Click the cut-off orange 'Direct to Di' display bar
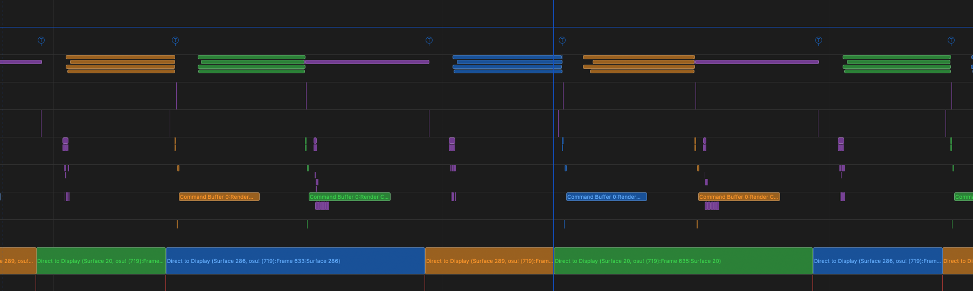 [x=957, y=261]
